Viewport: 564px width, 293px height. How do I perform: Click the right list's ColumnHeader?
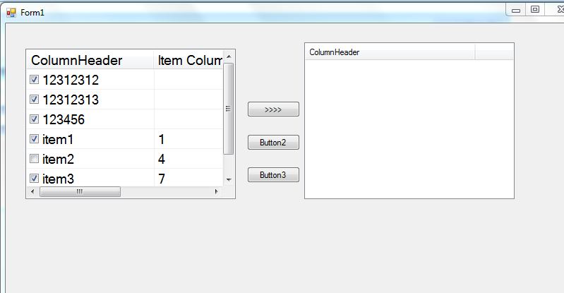389,52
